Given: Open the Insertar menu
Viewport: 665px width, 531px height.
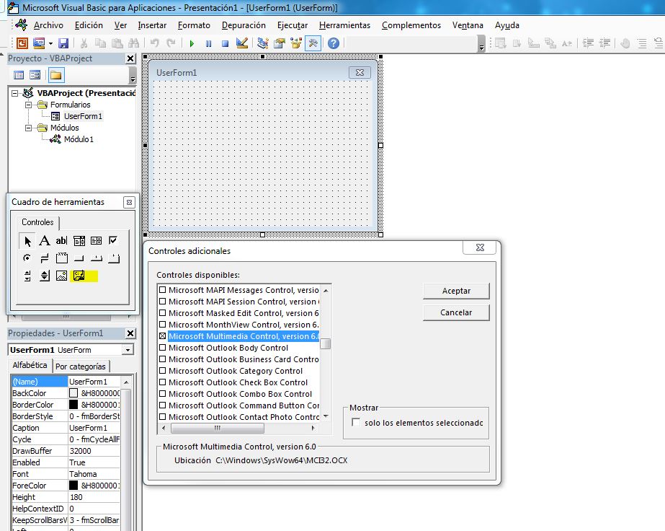Looking at the screenshot, I should click(x=152, y=25).
